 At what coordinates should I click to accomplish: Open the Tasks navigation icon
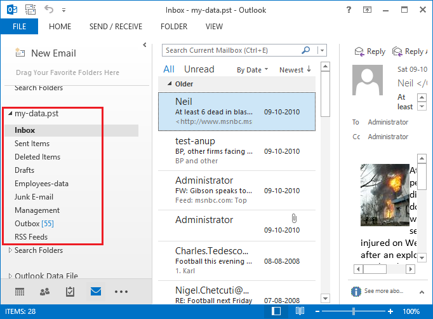[70, 292]
